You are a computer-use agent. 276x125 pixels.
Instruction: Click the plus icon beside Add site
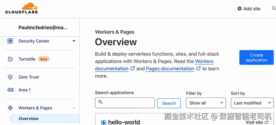pos(239,9)
